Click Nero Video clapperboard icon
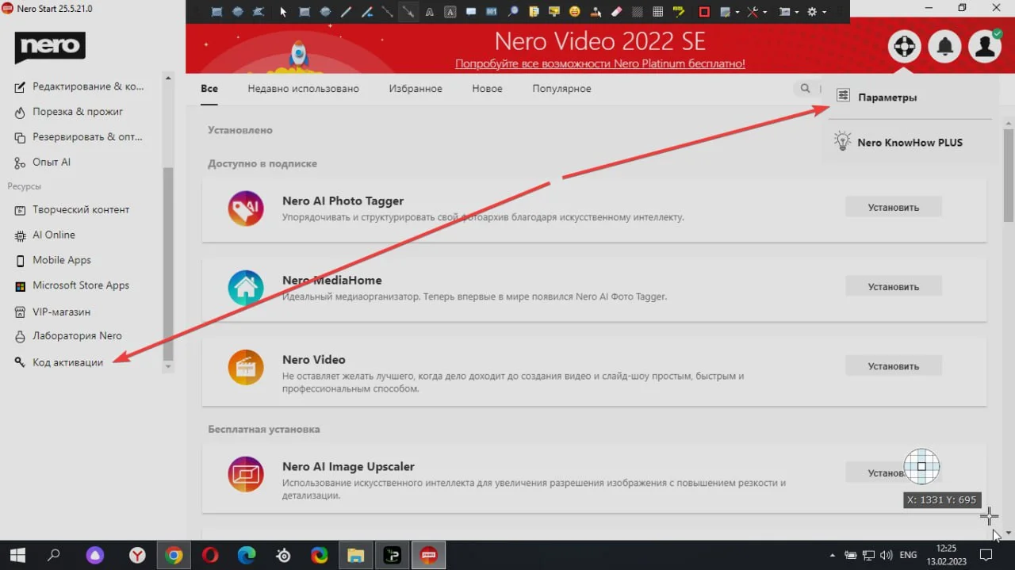 point(246,368)
